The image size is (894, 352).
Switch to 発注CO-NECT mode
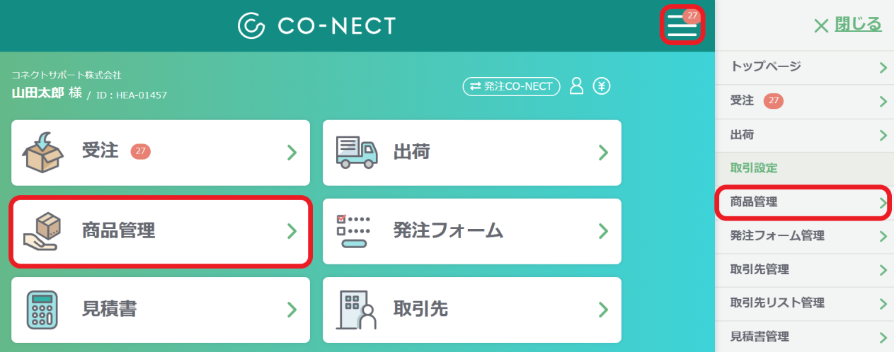[x=511, y=86]
